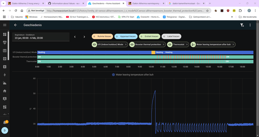Remove the Thermostat entity chip
259x137 pixels.
[x=187, y=44]
